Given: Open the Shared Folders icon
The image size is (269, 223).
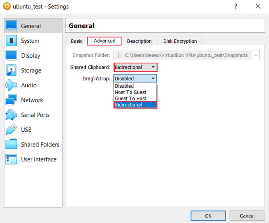Looking at the screenshot, I should (x=11, y=144).
